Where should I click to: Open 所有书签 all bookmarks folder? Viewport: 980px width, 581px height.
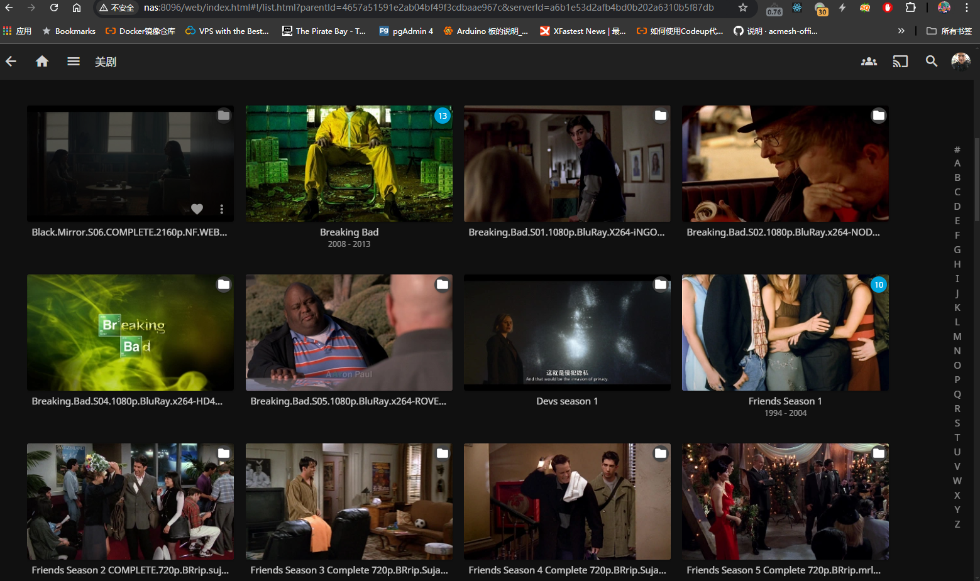pyautogui.click(x=949, y=31)
